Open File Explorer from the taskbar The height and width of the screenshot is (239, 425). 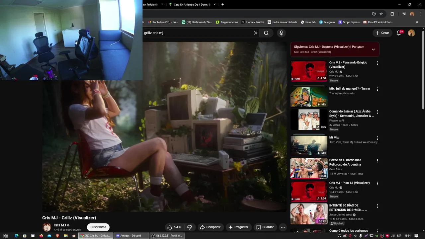point(66,236)
